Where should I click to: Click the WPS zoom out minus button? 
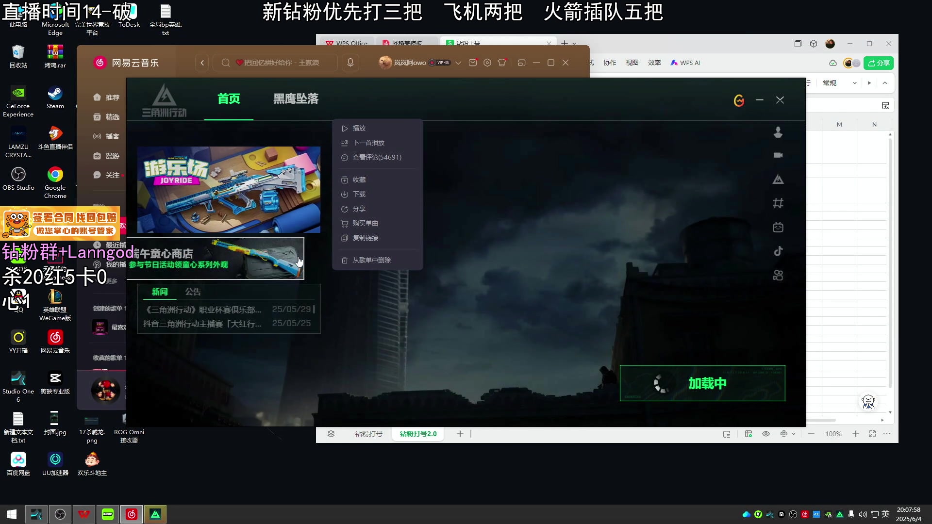[x=811, y=434]
